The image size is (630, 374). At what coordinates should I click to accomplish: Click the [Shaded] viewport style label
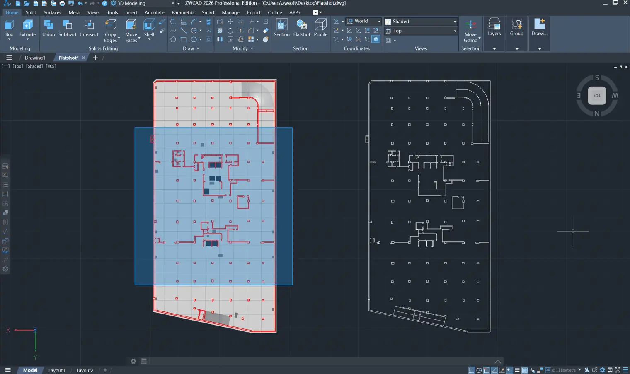tap(34, 66)
